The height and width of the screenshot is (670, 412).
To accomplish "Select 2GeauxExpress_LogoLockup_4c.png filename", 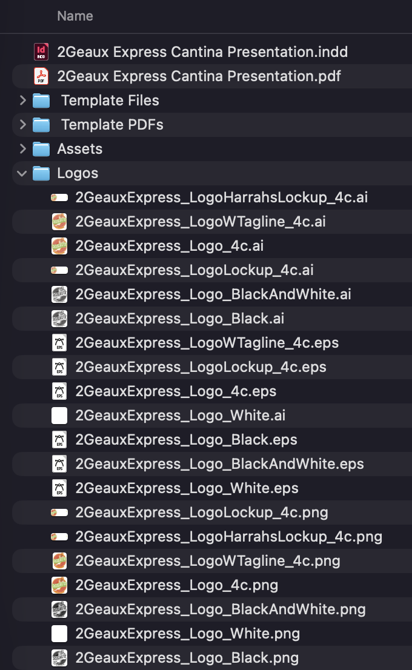I will point(202,512).
